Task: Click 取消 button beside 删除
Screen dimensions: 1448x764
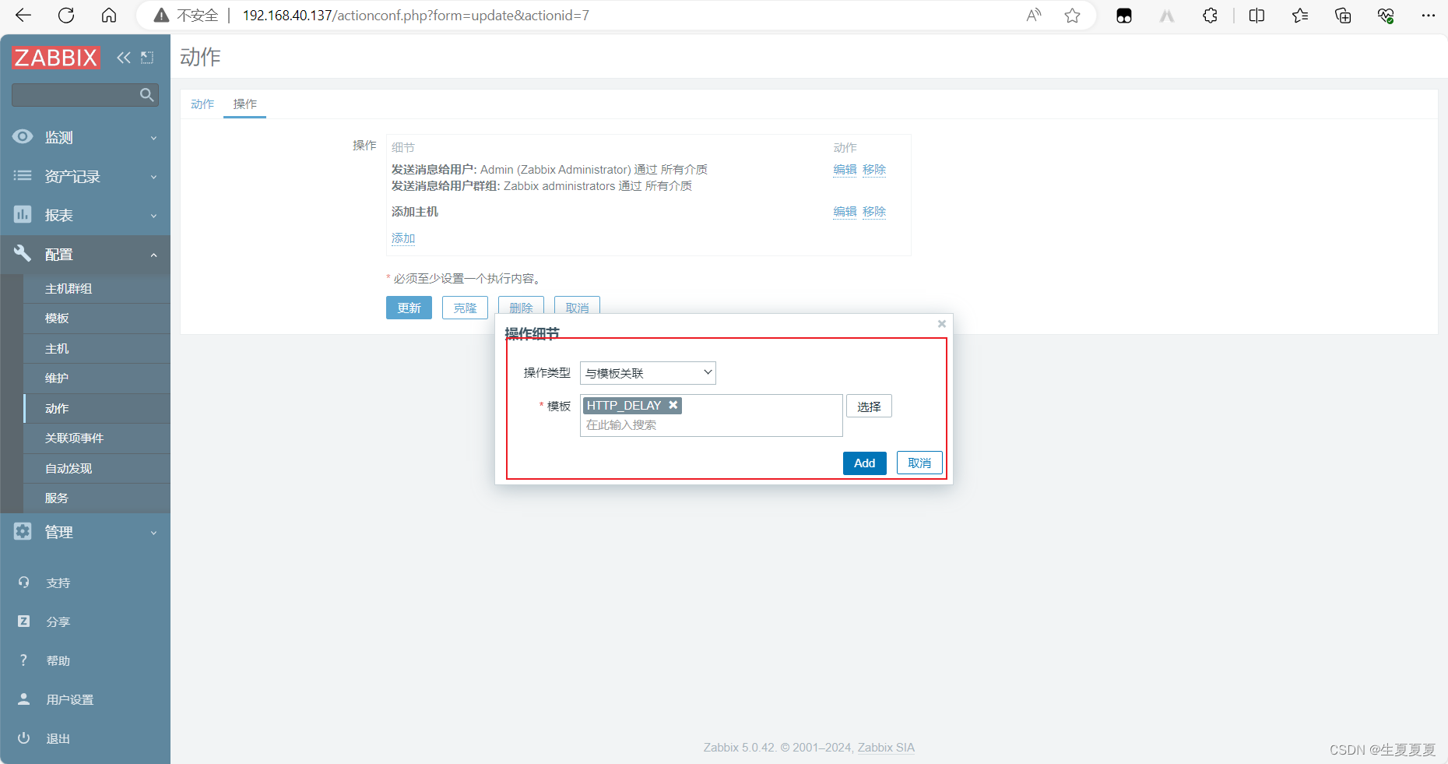Action: (577, 305)
